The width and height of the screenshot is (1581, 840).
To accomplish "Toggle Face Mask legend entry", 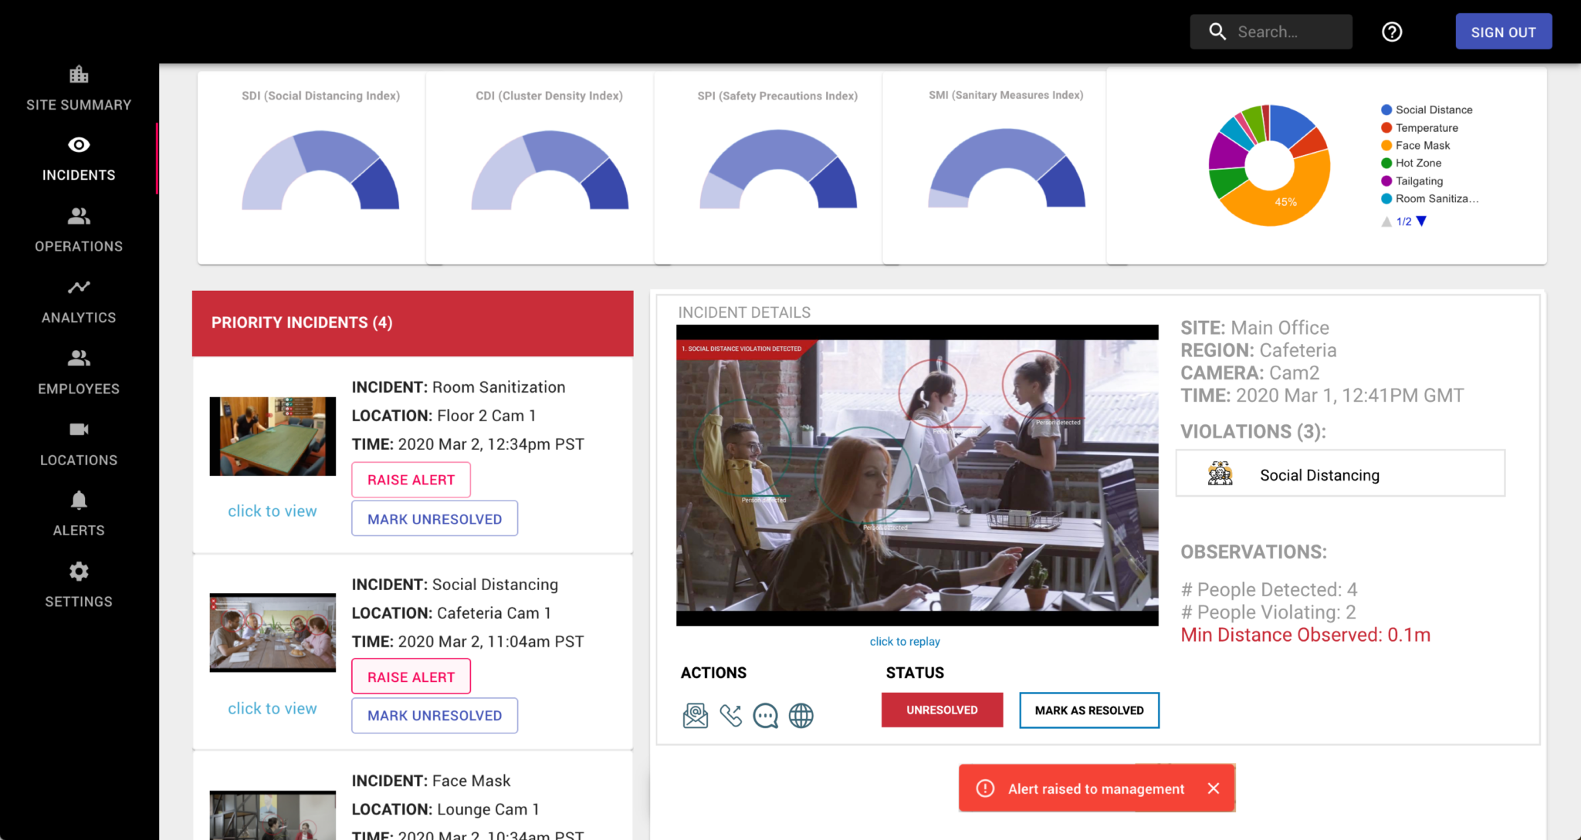I will click(1422, 145).
